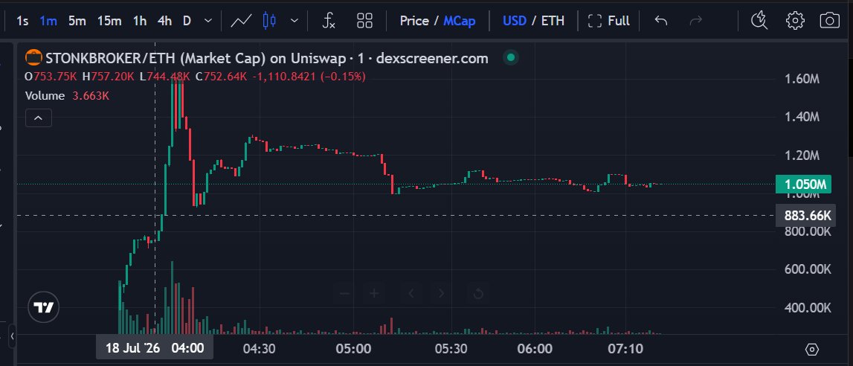Image resolution: width=853 pixels, height=366 pixels.
Task: Switch to the 5m timeframe
Action: click(x=77, y=22)
